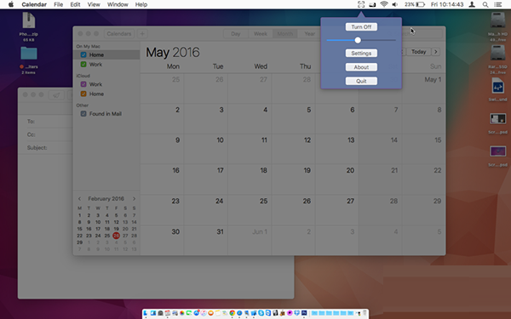The width and height of the screenshot is (511, 319).
Task: Open the View menu
Action: click(94, 4)
